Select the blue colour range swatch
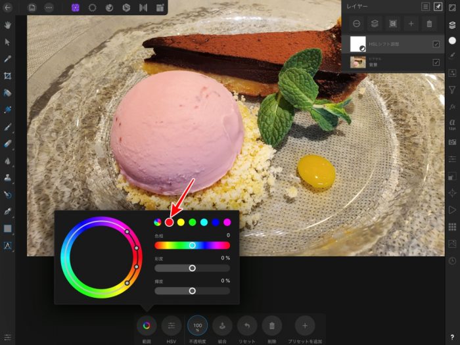Screen dimensions: 460x345 216,222
